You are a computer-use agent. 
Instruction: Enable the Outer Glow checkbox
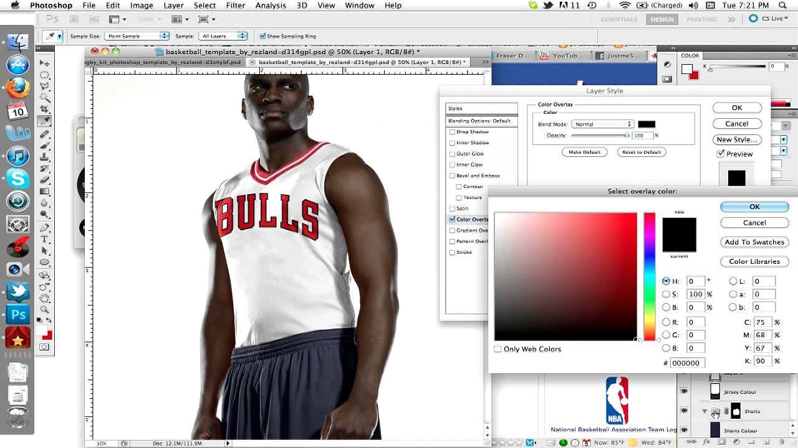click(452, 154)
